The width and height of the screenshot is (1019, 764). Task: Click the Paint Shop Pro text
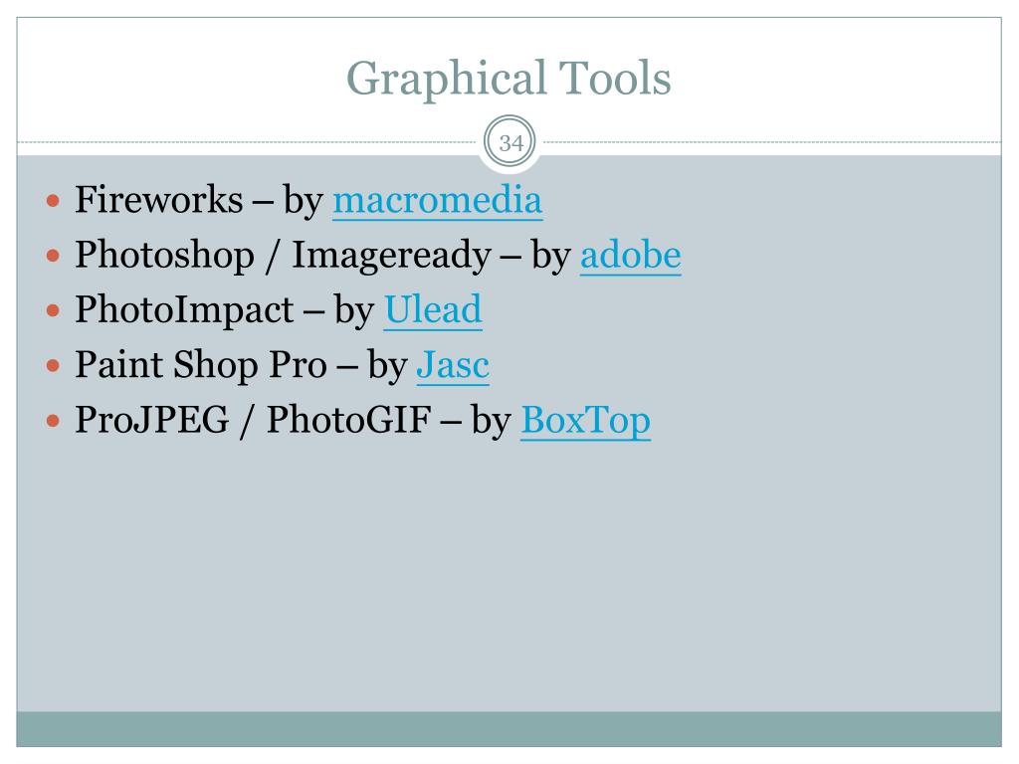point(201,365)
